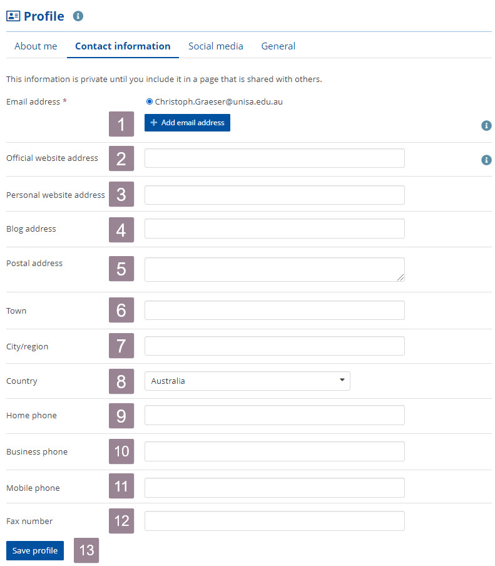This screenshot has height=566, width=495.
Task: Focus the Fax number input field
Action: (x=275, y=521)
